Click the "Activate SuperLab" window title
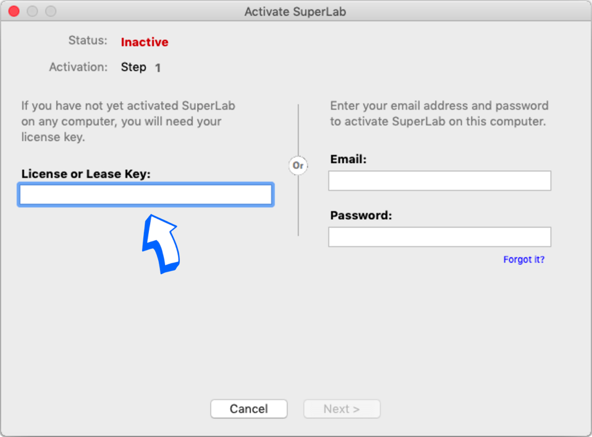 295,12
